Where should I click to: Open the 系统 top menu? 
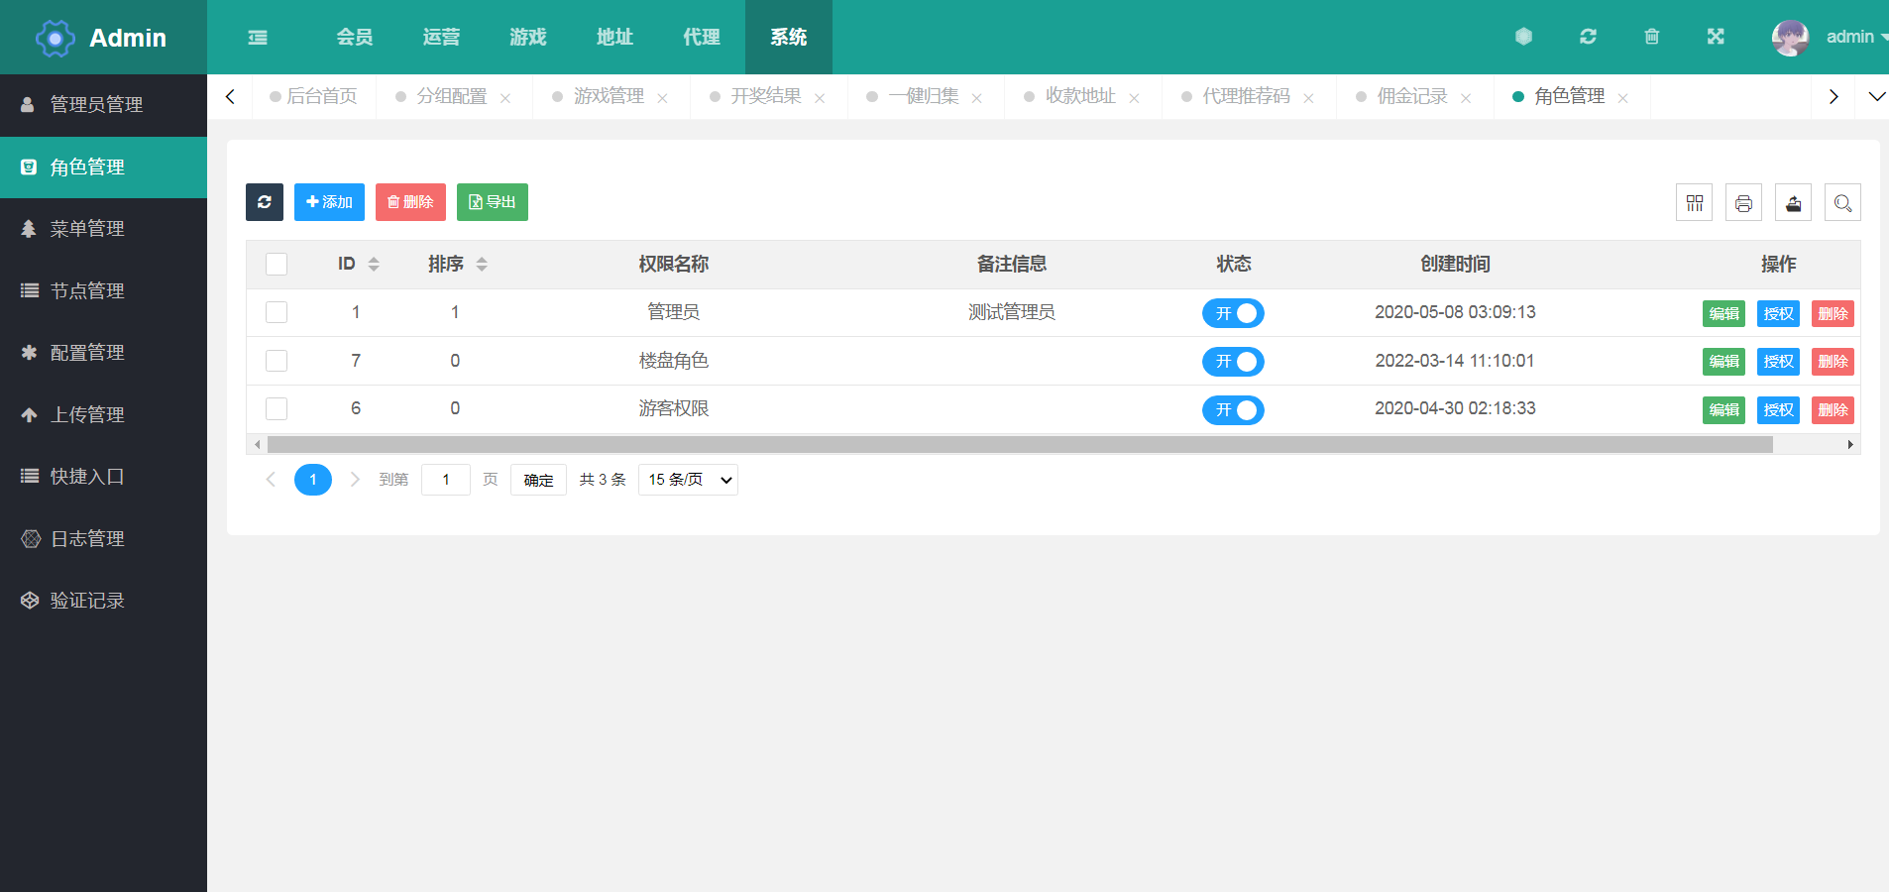click(x=789, y=37)
